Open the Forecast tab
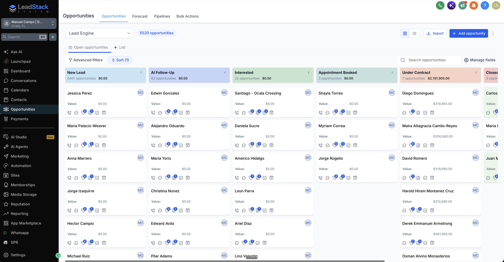This screenshot has width=504, height=262. pos(140,16)
